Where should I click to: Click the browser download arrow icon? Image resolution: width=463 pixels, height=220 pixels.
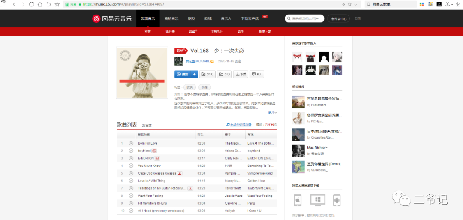pos(458,4)
